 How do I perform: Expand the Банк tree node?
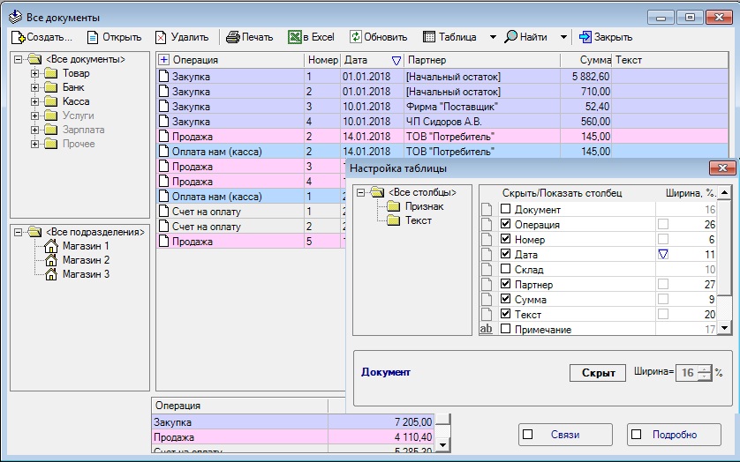click(35, 88)
